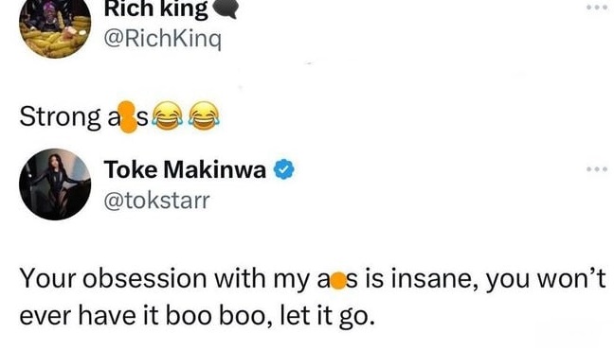The width and height of the screenshot is (614, 351).
Task: Click the second laughing-tears emoji
Action: pos(205,116)
